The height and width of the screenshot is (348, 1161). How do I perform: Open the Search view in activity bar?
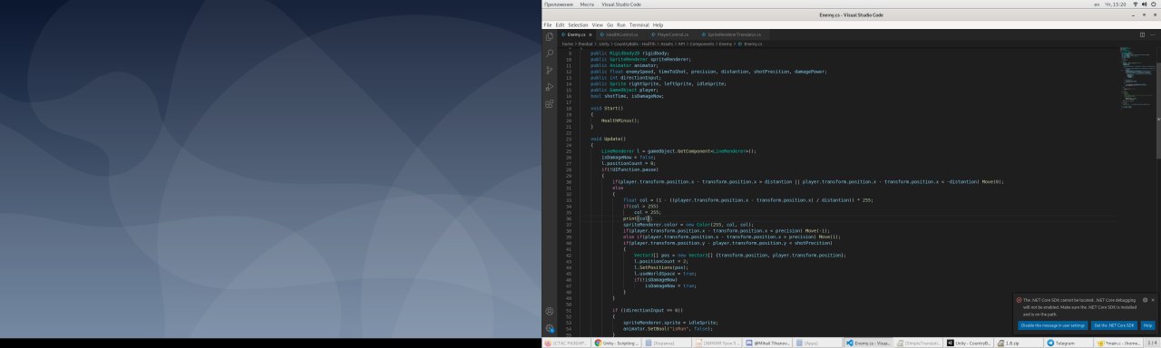[x=550, y=53]
